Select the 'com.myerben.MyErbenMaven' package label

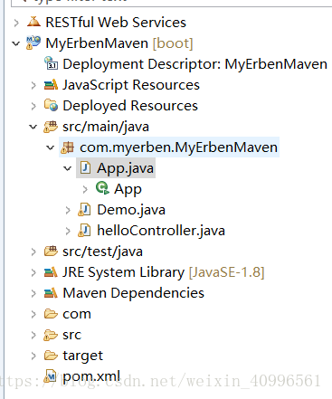(x=178, y=147)
